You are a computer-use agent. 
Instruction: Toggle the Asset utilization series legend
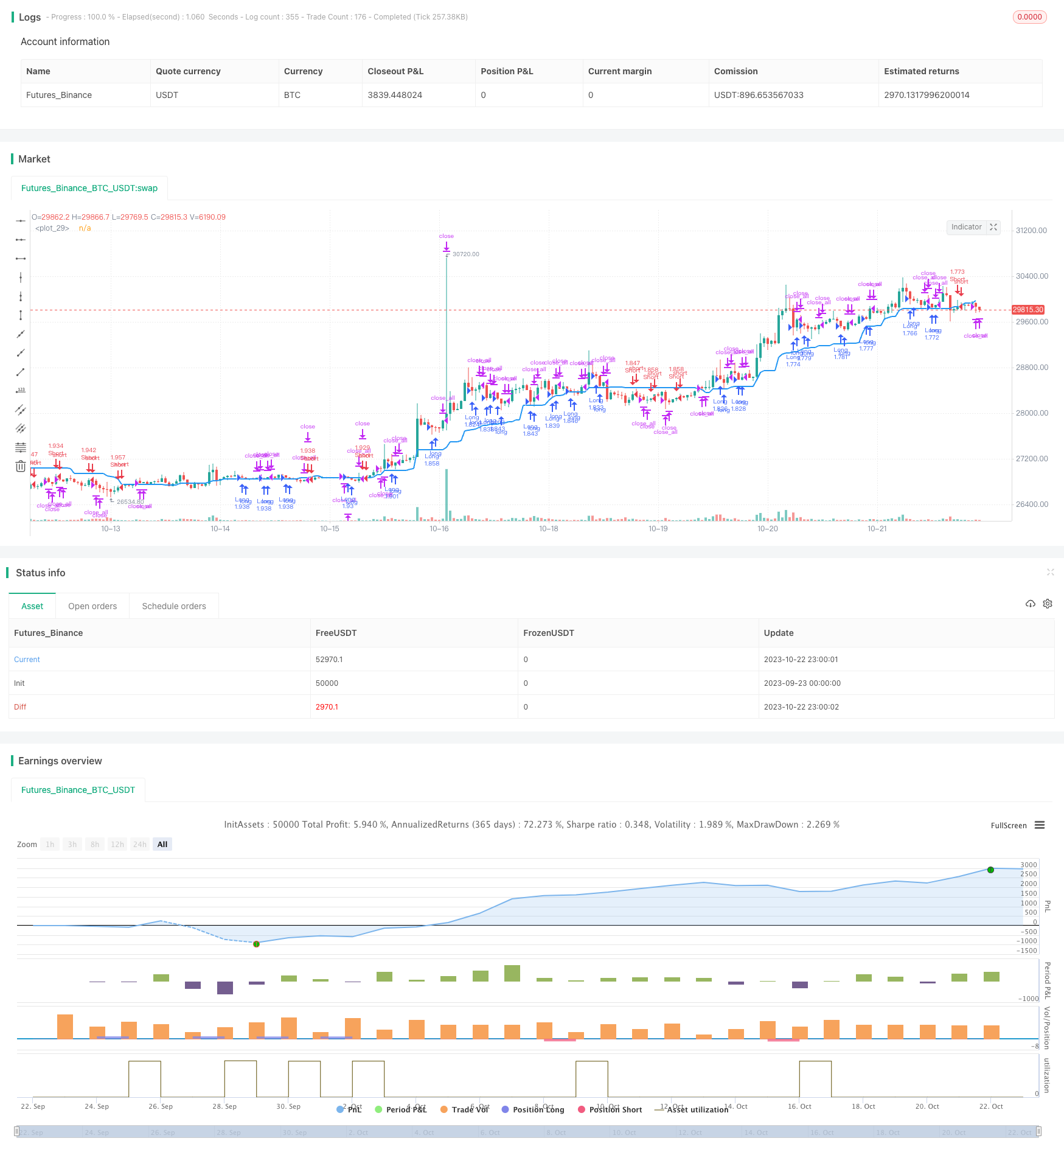692,1109
